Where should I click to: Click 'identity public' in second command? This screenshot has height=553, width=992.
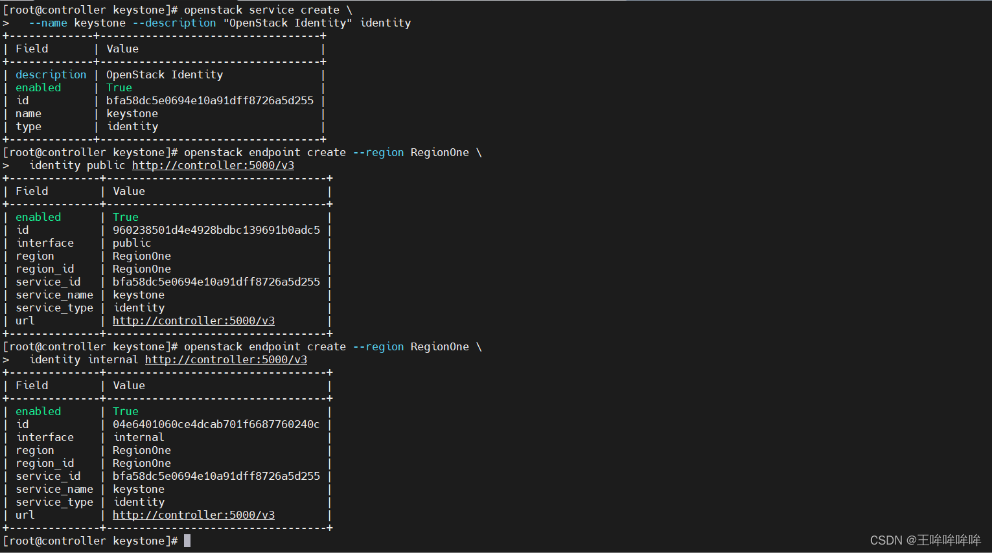tap(77, 165)
